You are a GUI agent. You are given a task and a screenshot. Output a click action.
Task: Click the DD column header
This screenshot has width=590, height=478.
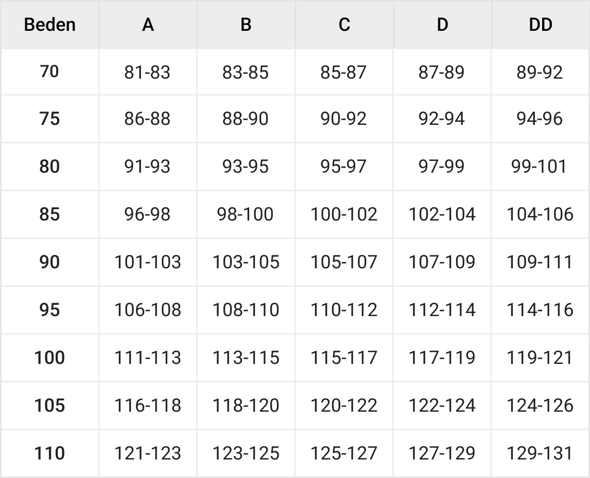pos(540,25)
